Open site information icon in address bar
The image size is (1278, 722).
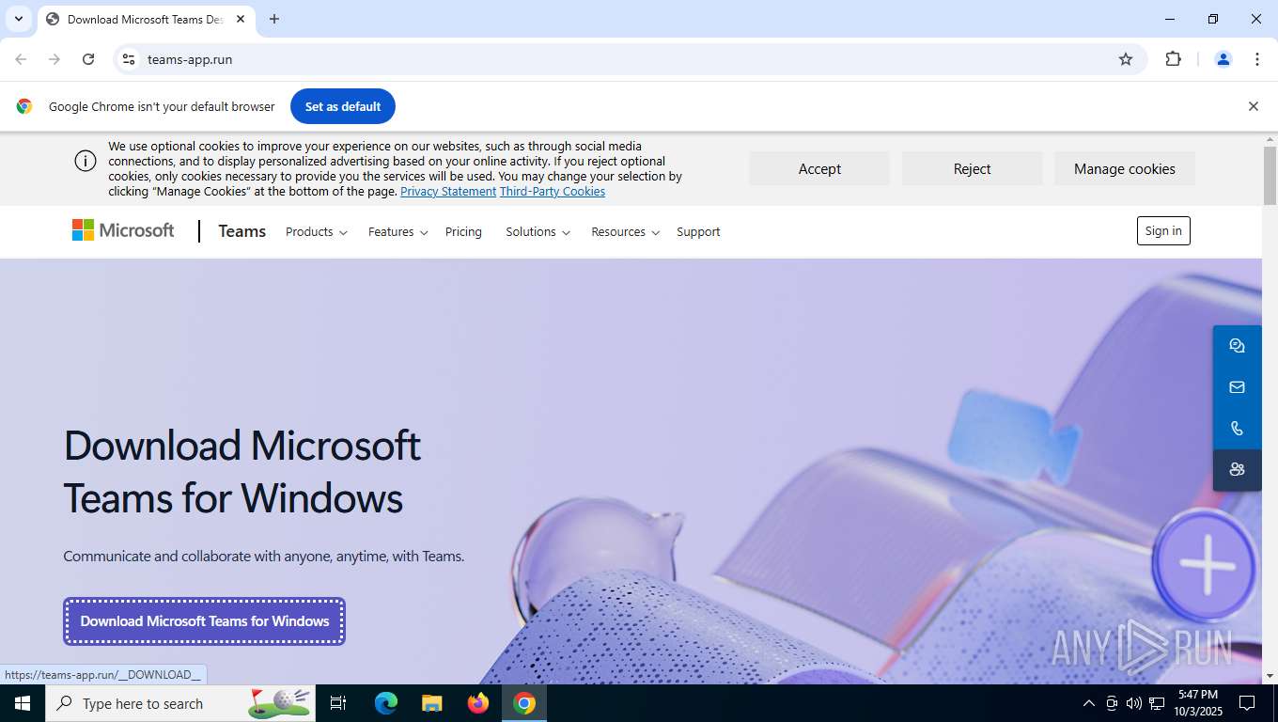point(129,59)
